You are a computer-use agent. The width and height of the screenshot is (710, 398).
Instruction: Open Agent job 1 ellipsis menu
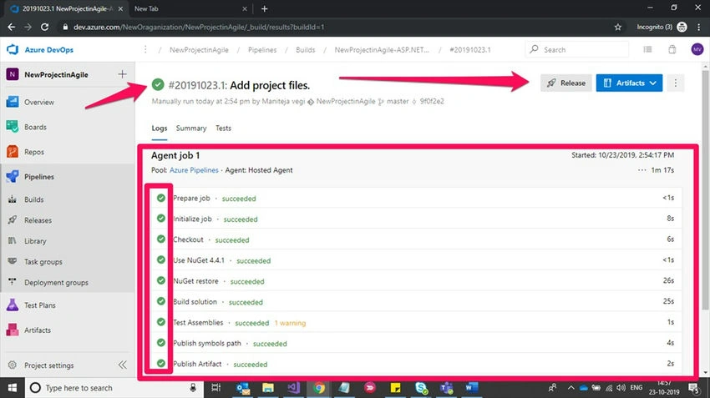pos(642,170)
